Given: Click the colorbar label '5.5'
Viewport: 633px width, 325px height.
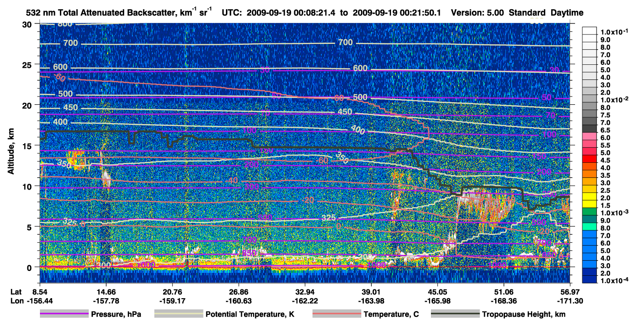Looking at the screenshot, I should [x=606, y=146].
